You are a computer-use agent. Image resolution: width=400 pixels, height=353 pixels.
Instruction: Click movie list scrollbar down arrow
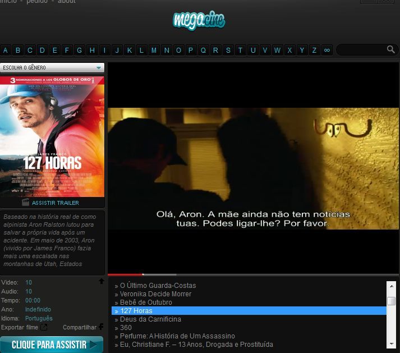point(392,344)
